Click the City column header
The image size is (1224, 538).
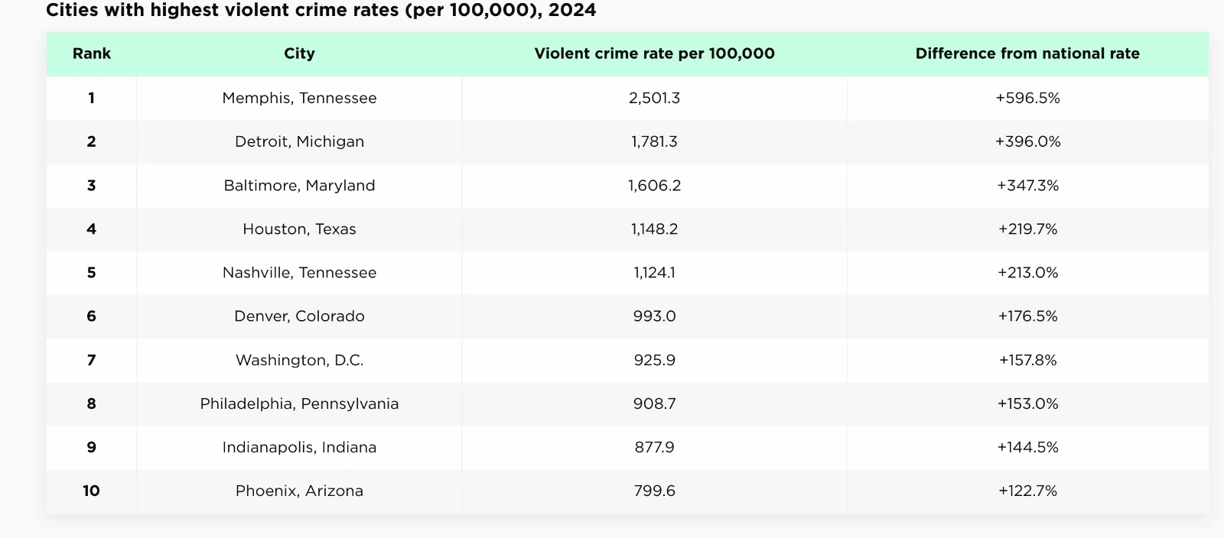click(x=299, y=53)
